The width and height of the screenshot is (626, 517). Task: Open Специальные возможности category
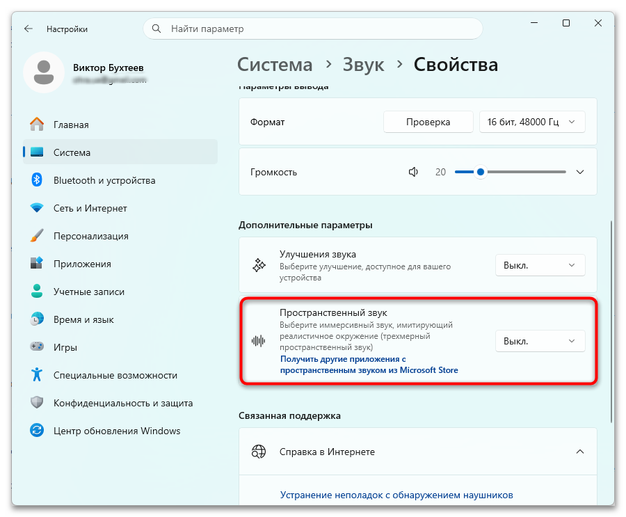(x=120, y=375)
